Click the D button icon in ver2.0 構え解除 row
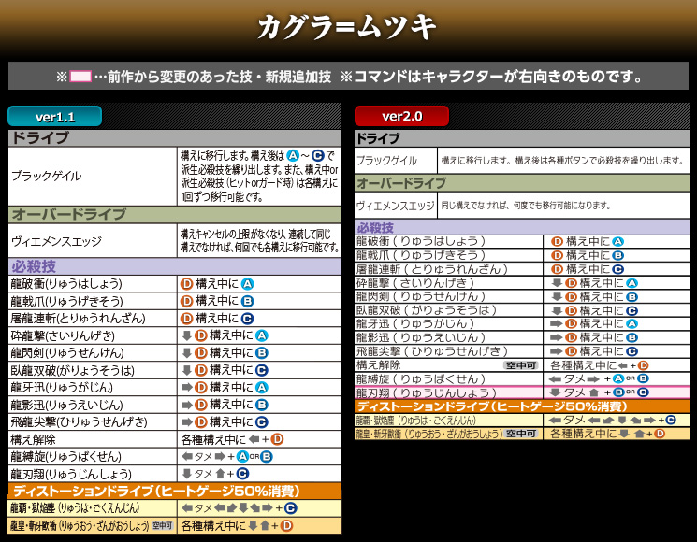Viewport: 697px width, 542px height. click(643, 365)
